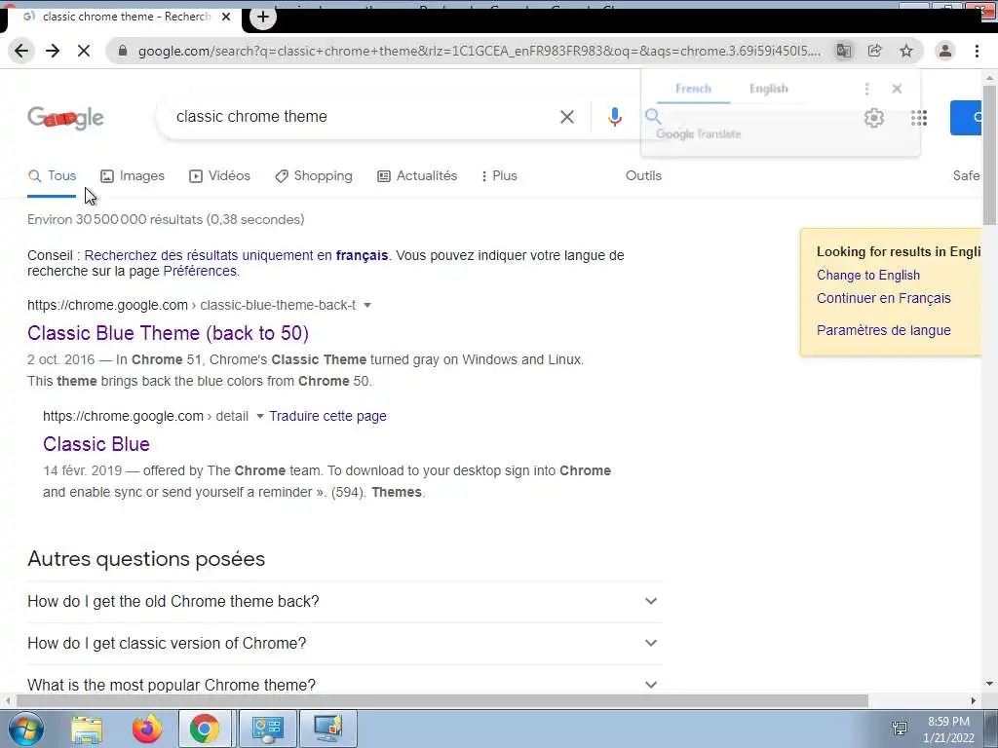
Task: Select the Chrome taskbar button
Action: coord(205,729)
